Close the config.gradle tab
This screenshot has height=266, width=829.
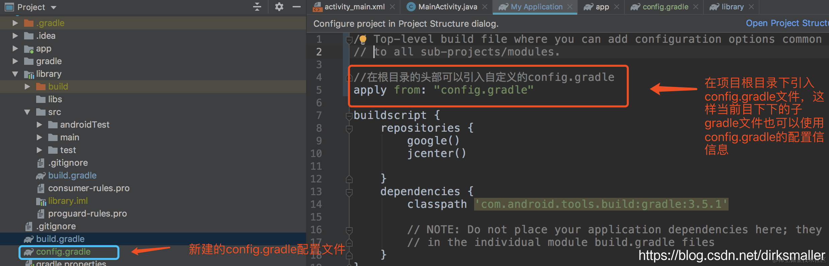[696, 7]
